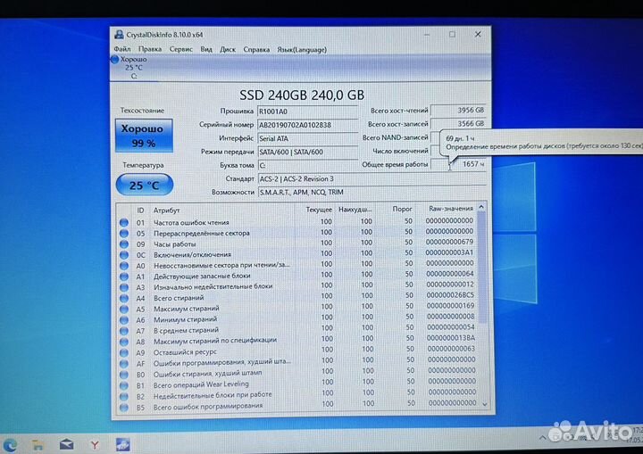Click the Raw-значения column header
The height and width of the screenshot is (454, 643).
(451, 209)
